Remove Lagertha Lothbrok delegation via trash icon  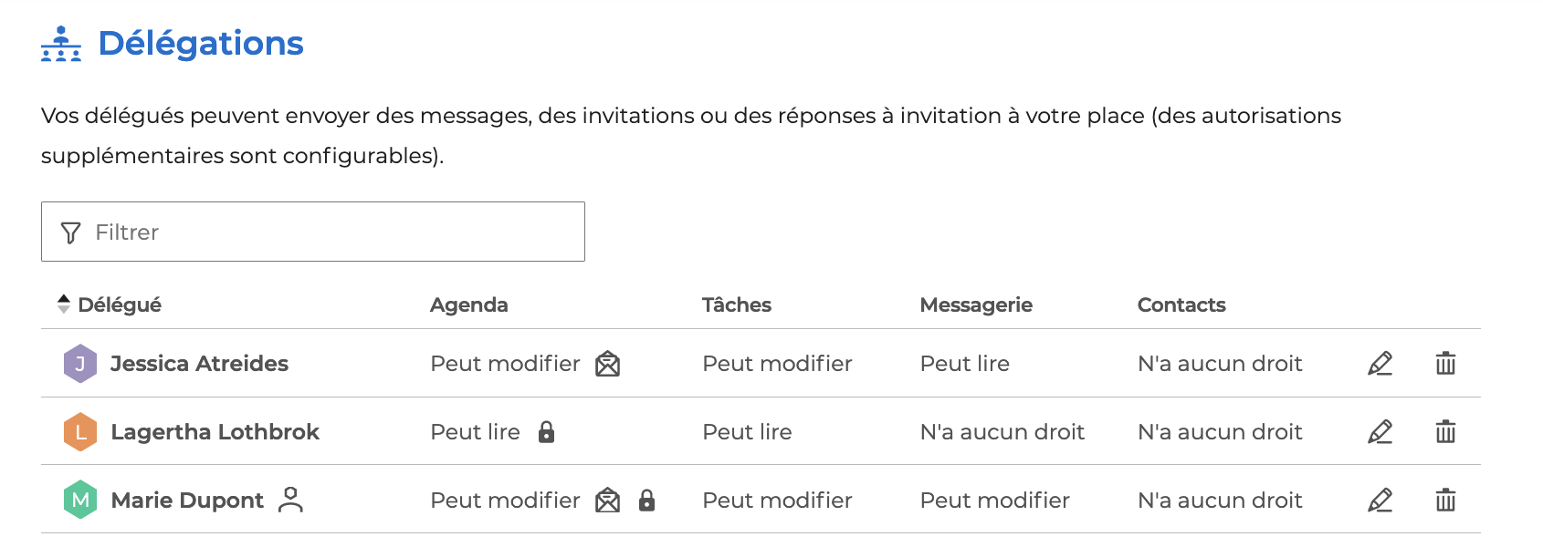pos(1445,432)
